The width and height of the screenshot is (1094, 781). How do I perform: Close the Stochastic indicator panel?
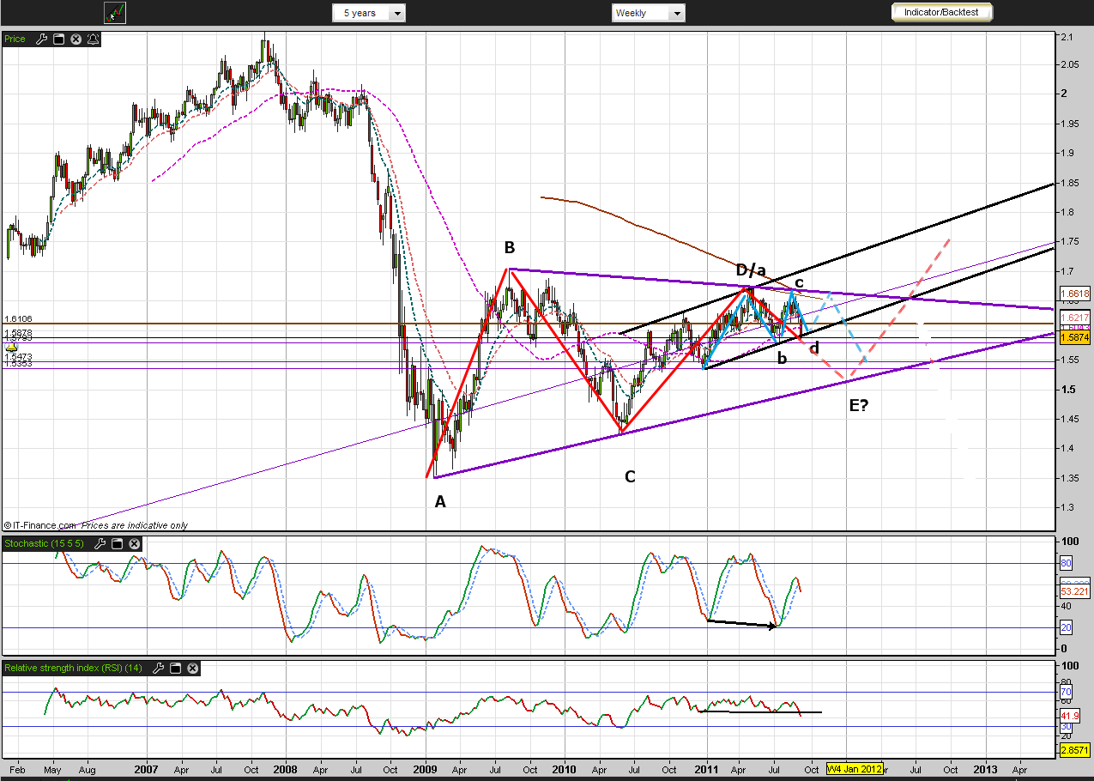pos(135,543)
